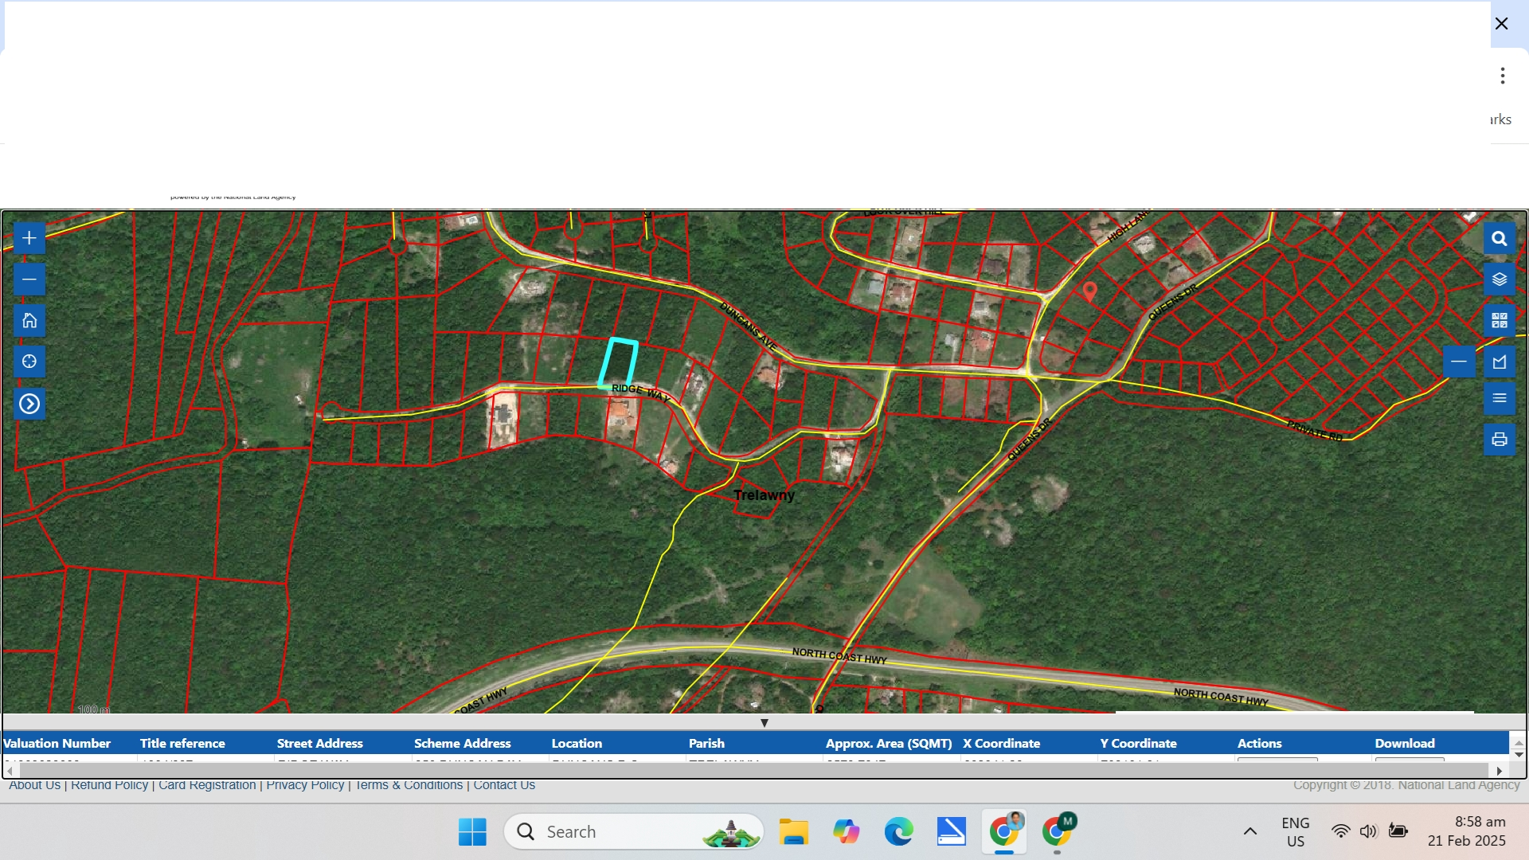Activate the locate/crosshair tool on the map
The width and height of the screenshot is (1529, 860).
click(29, 362)
